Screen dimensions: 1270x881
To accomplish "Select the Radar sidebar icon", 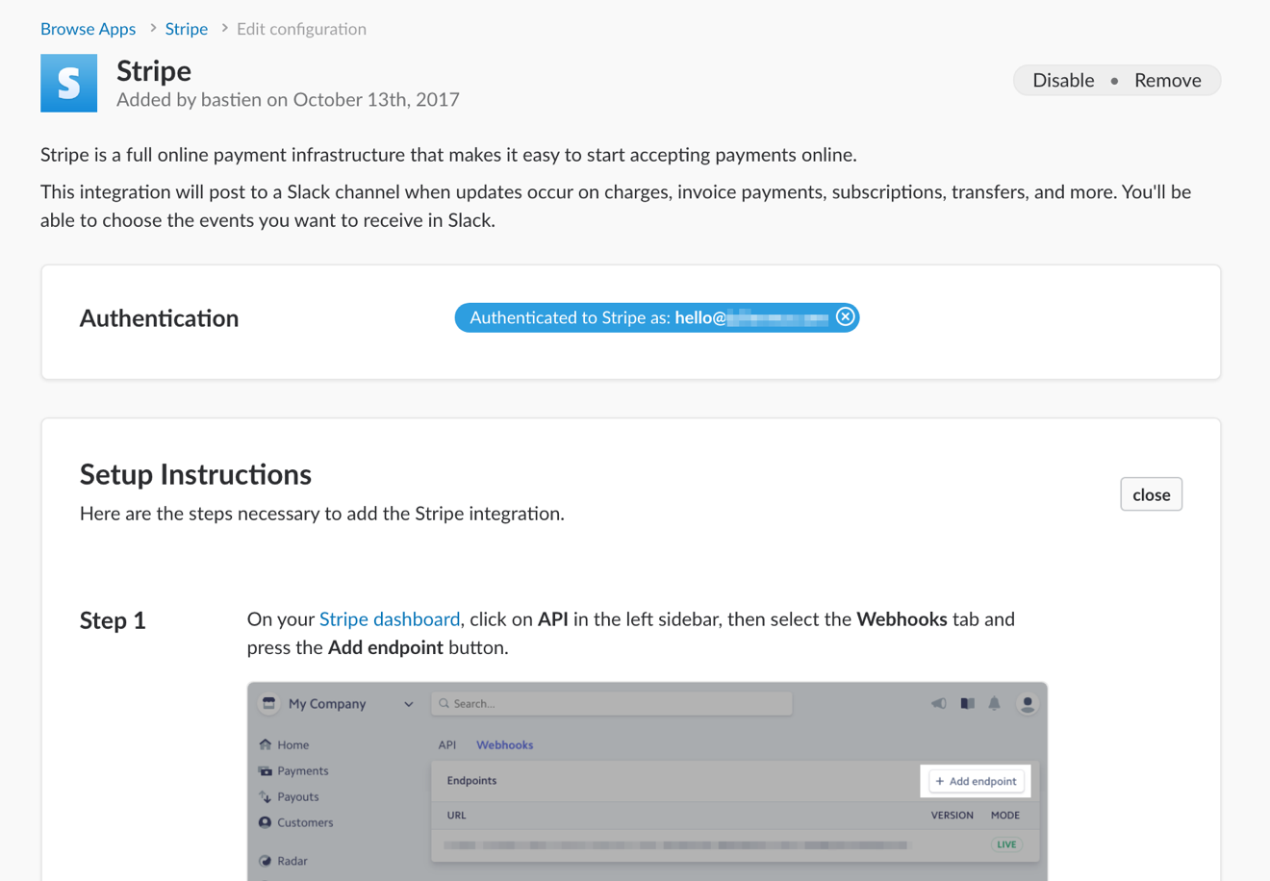I will tap(266, 860).
